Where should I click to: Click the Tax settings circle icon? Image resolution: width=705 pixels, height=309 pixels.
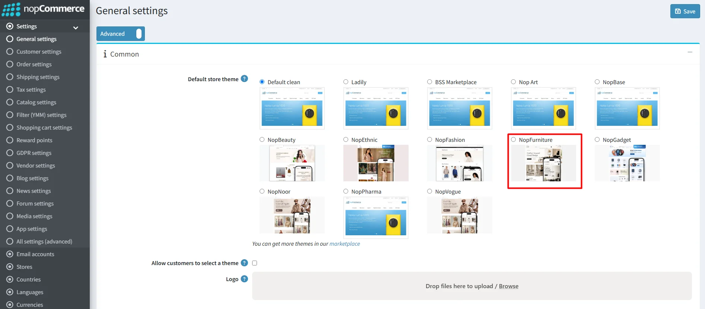[x=10, y=89]
